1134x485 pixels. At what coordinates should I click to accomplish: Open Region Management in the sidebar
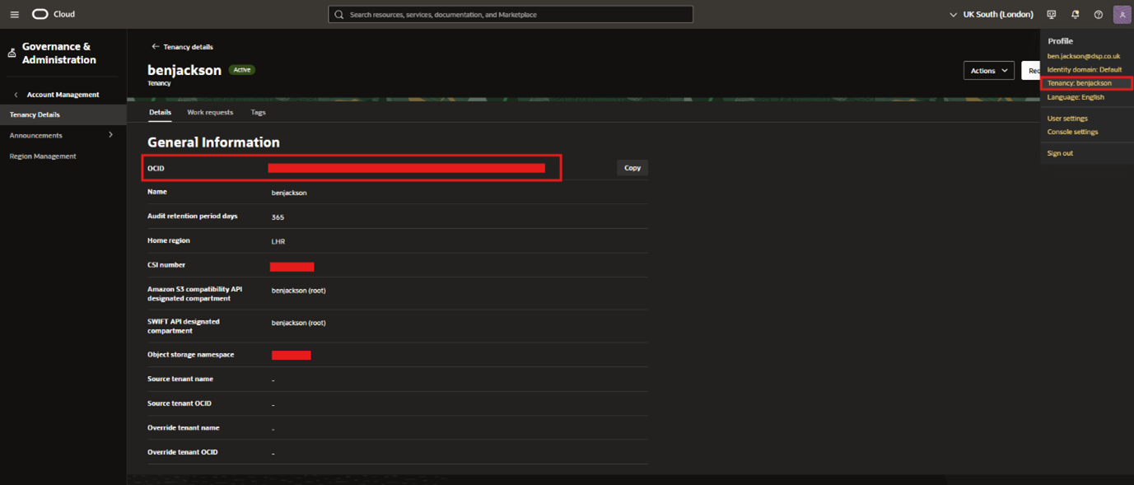(43, 156)
